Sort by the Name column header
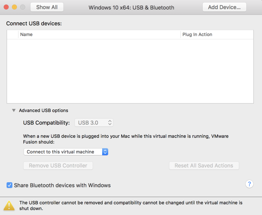The image size is (262, 215). point(98,34)
